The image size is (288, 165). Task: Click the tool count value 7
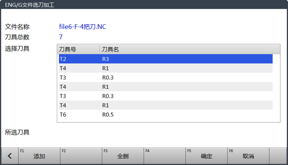click(60, 37)
